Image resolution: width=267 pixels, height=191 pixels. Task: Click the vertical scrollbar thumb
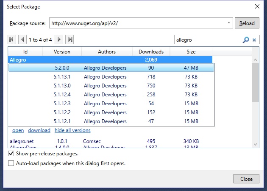pos(255,83)
